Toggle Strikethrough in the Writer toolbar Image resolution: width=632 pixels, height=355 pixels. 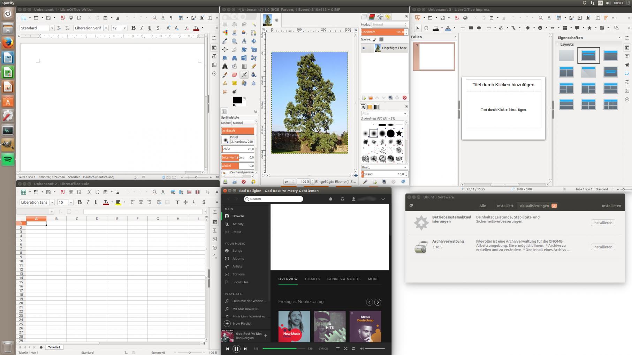(158, 28)
